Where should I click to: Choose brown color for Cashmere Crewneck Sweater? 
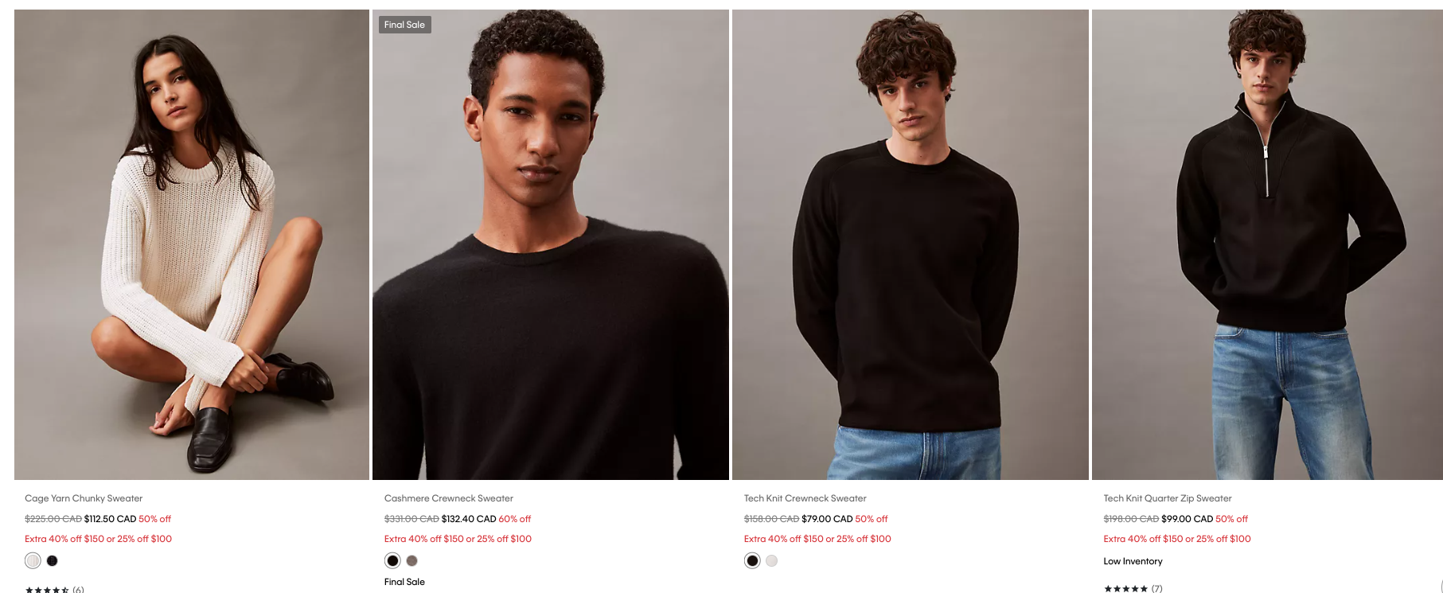(412, 560)
